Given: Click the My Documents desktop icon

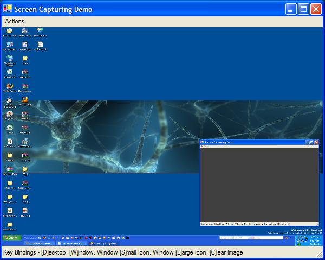Looking at the screenshot, I should pos(10,32).
